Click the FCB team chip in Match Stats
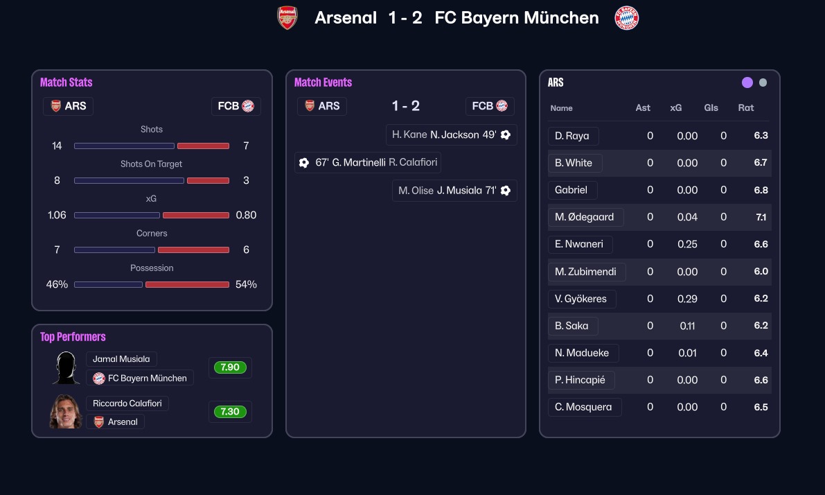The image size is (825, 495). click(x=236, y=107)
